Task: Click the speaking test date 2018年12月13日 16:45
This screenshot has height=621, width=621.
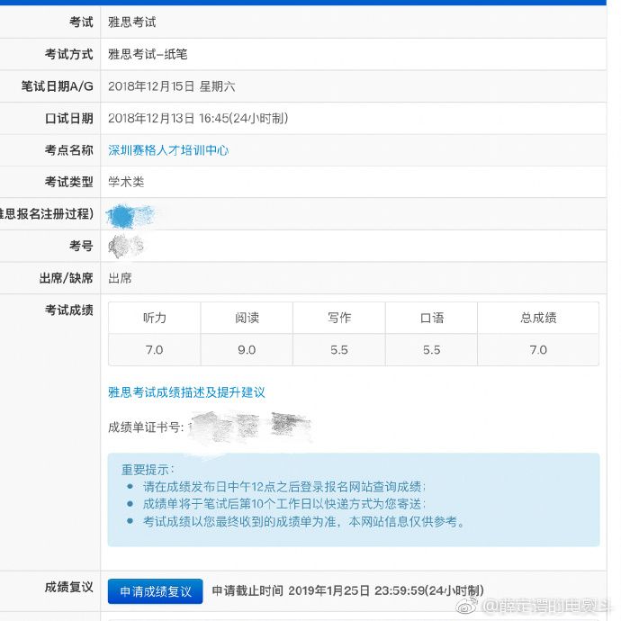Action: pos(198,118)
